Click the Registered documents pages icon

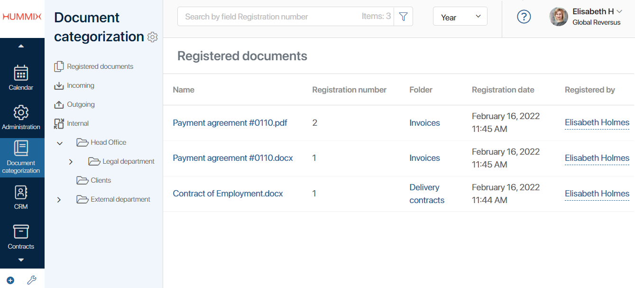[59, 66]
